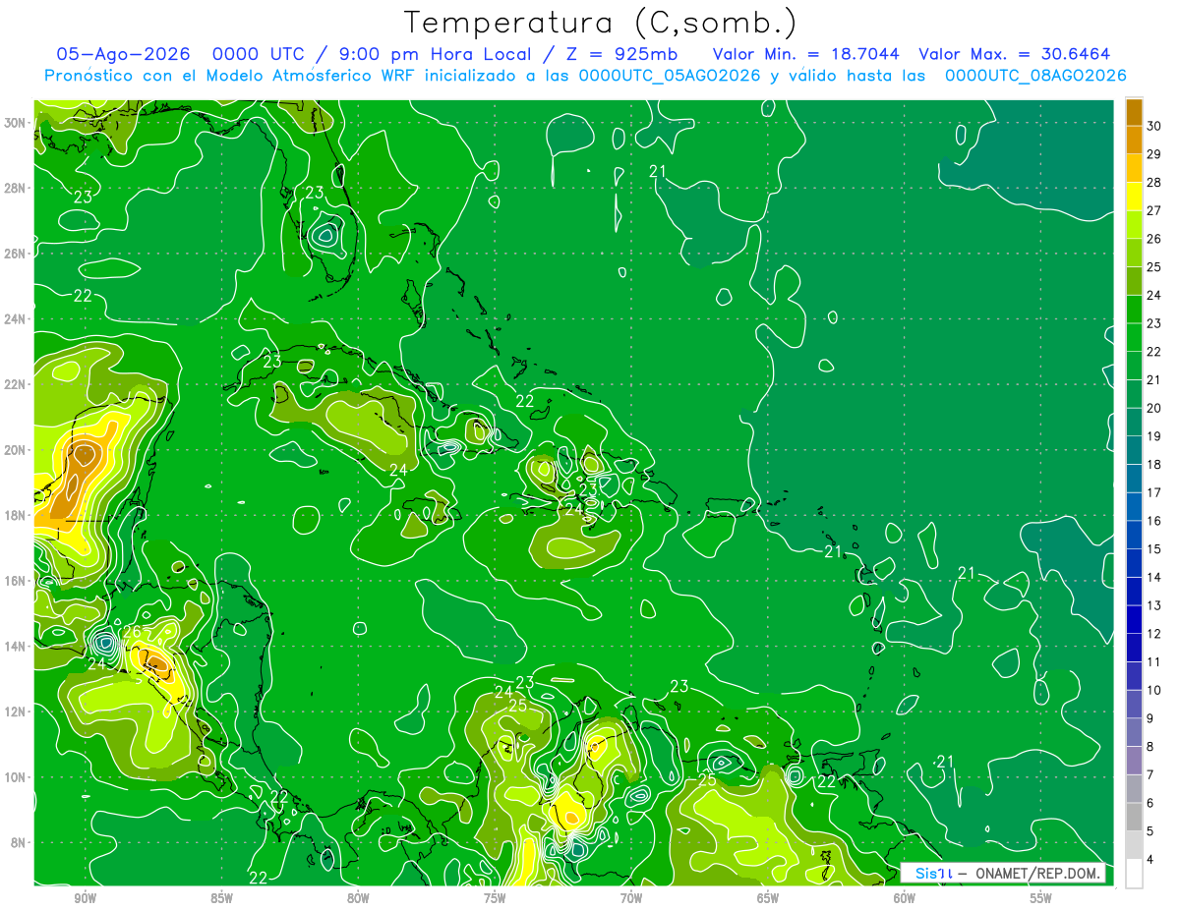The width and height of the screenshot is (1180, 911).
Task: Click the color scale label '13'
Action: pos(1154,605)
